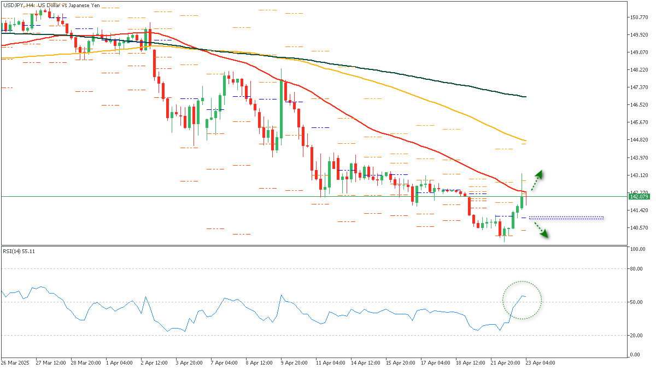Click the 100.00 RSI scale label
656x369 pixels.
pos(637,249)
